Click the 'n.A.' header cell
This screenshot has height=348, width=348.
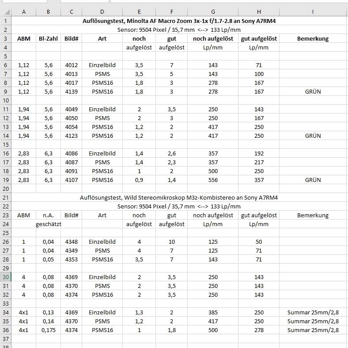coord(48,215)
